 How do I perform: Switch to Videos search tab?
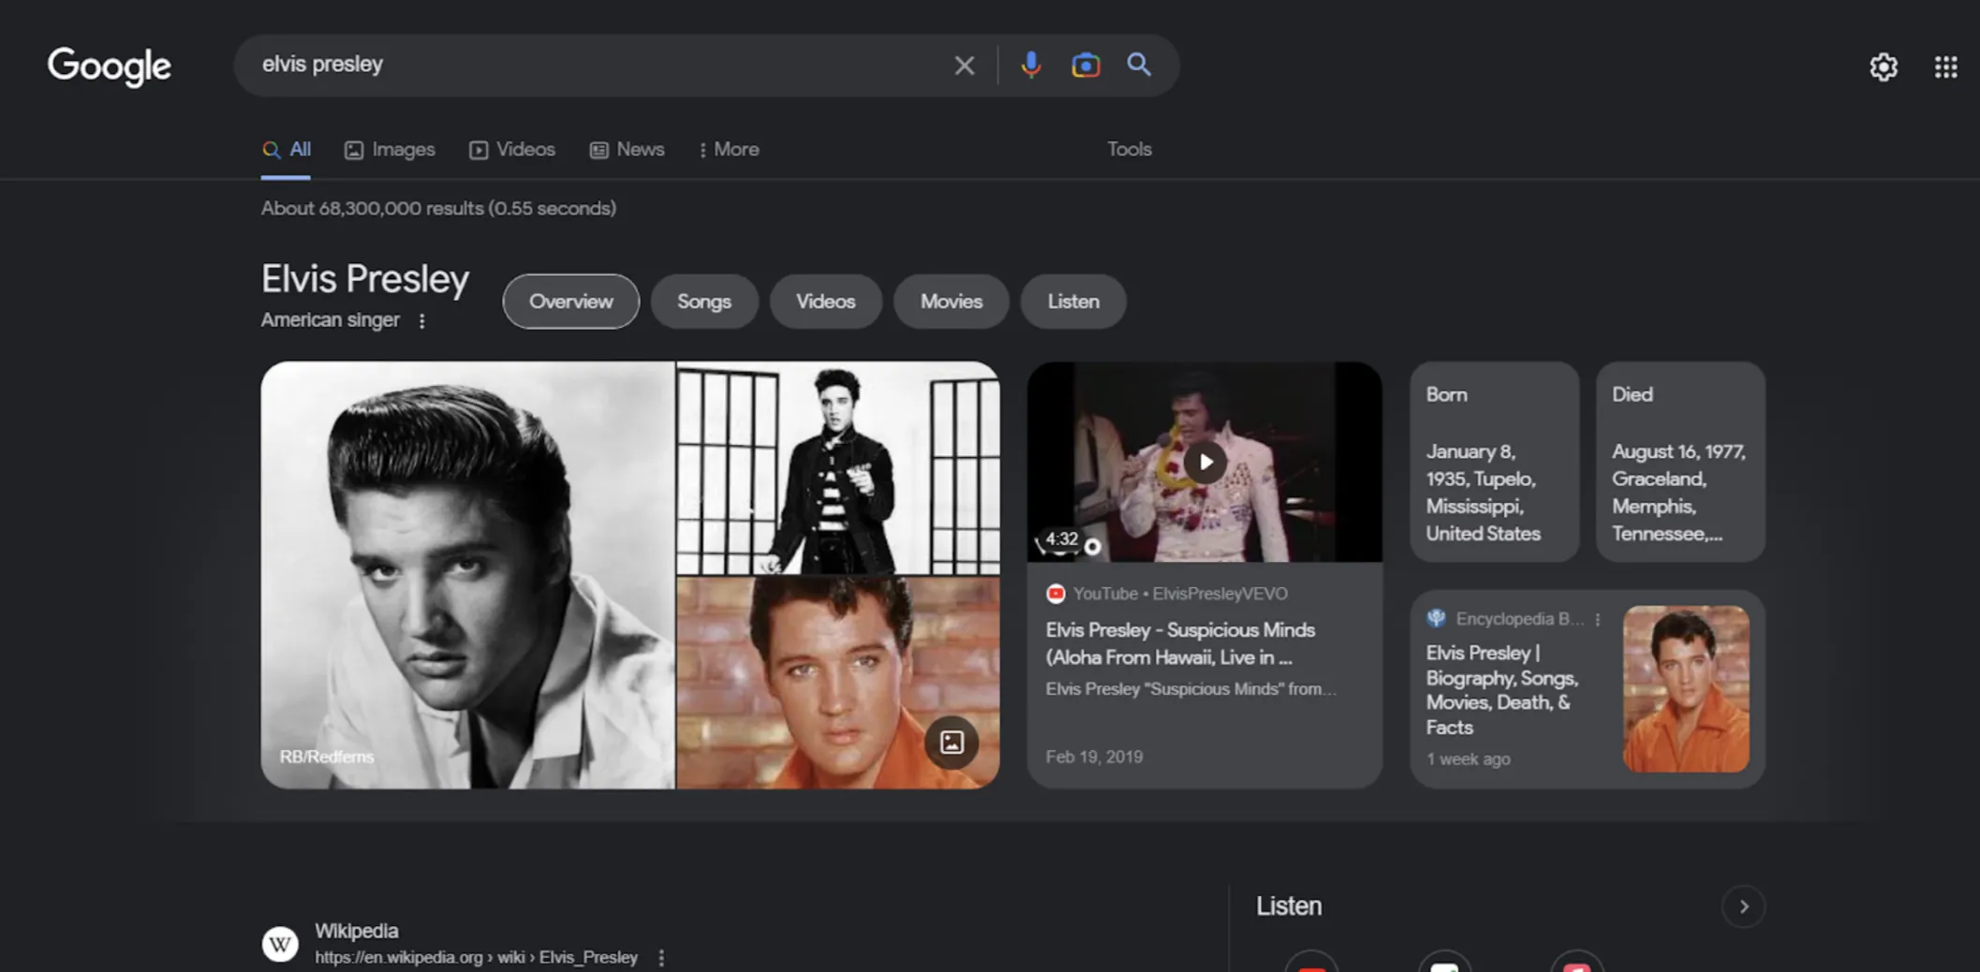click(x=512, y=150)
